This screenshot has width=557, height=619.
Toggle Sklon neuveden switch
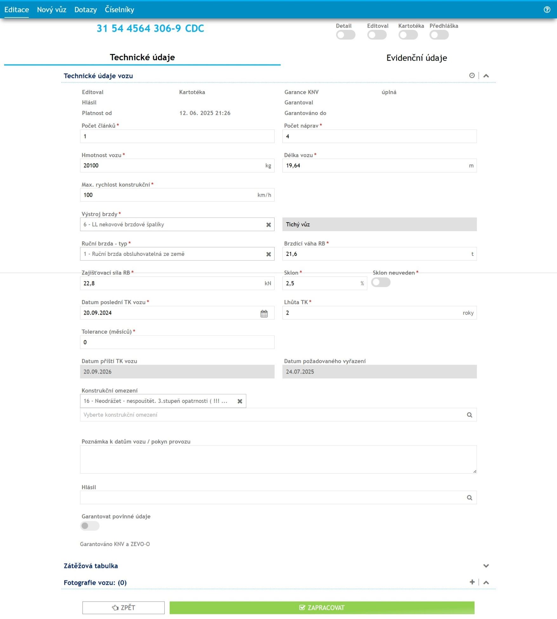[381, 282]
